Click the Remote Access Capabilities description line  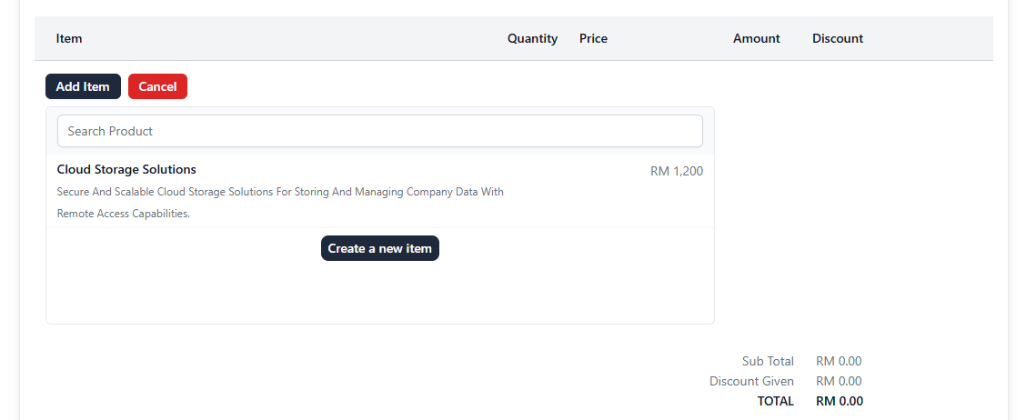tap(123, 214)
